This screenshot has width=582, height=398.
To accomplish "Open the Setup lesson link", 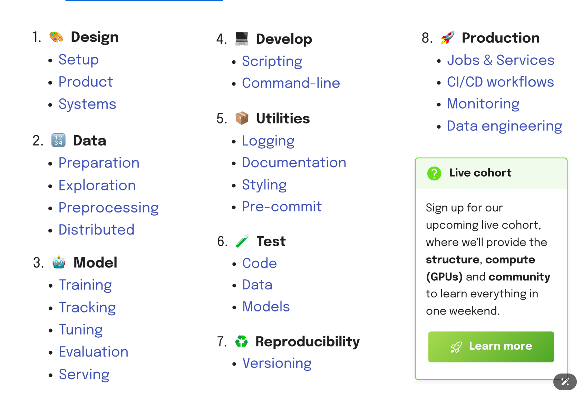I will (79, 60).
